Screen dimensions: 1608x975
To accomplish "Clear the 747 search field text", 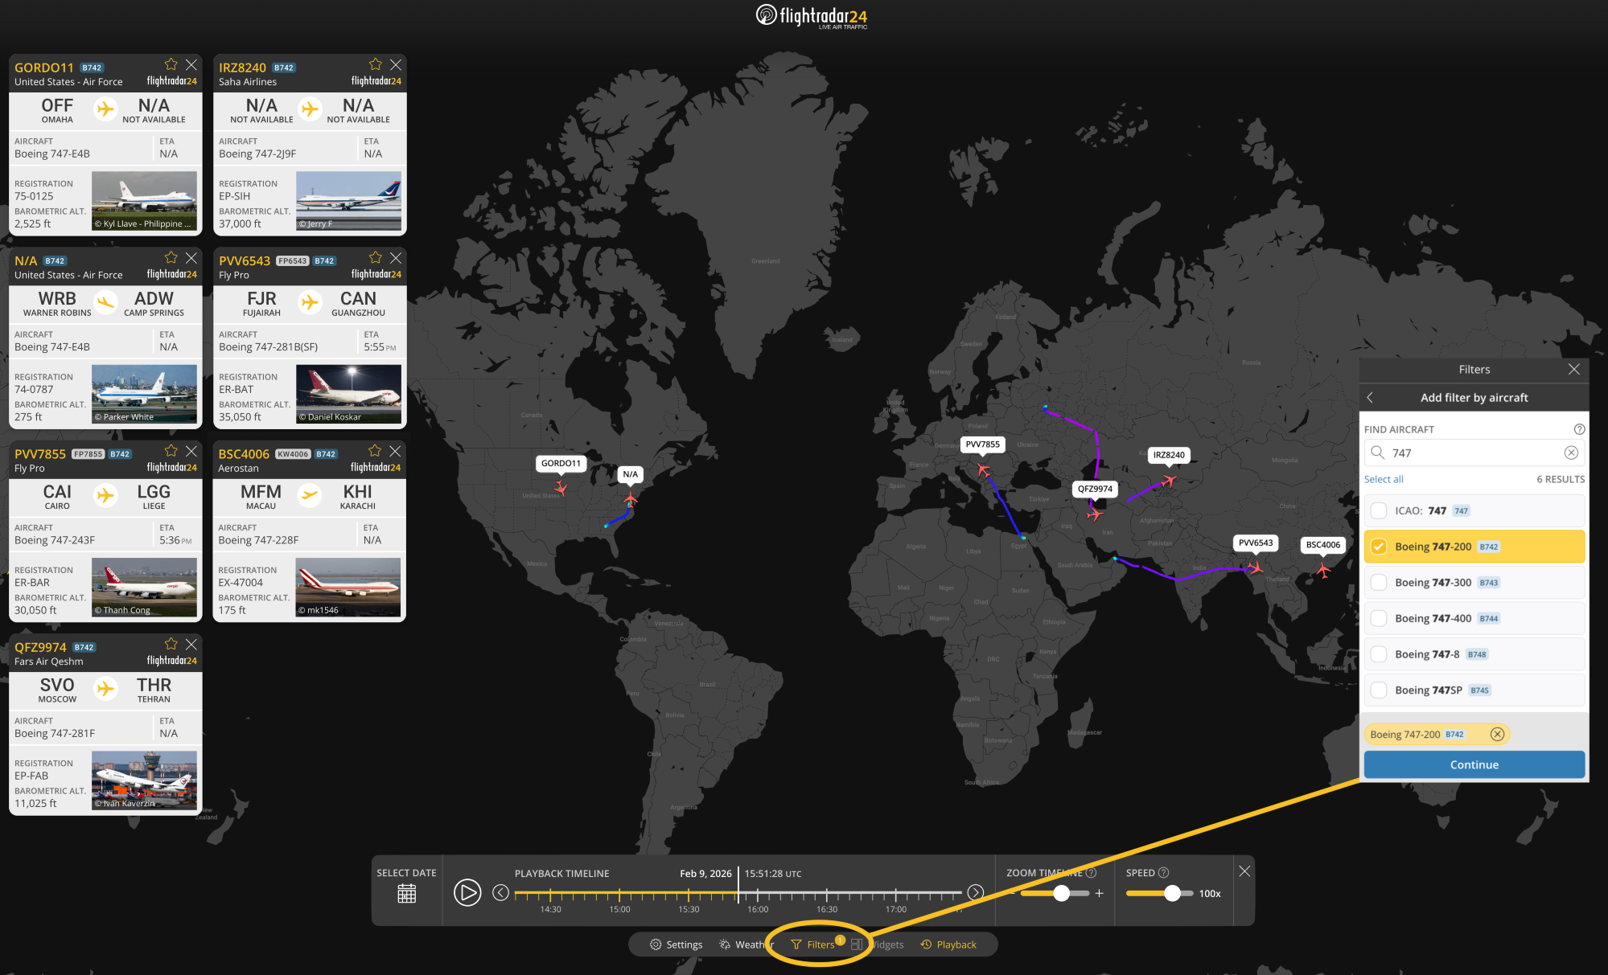I will (x=1571, y=453).
